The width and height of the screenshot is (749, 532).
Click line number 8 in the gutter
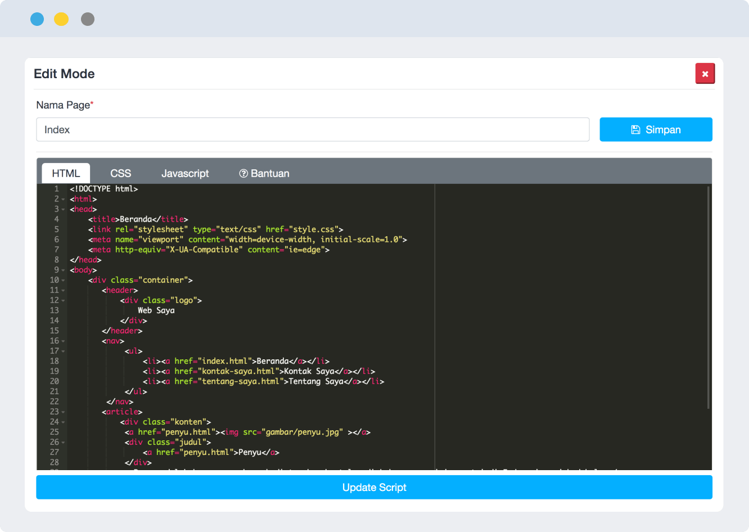tap(57, 260)
